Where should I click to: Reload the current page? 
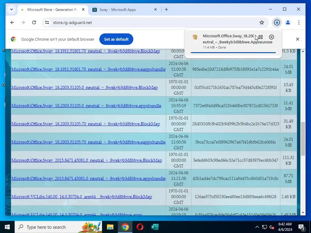[34, 22]
